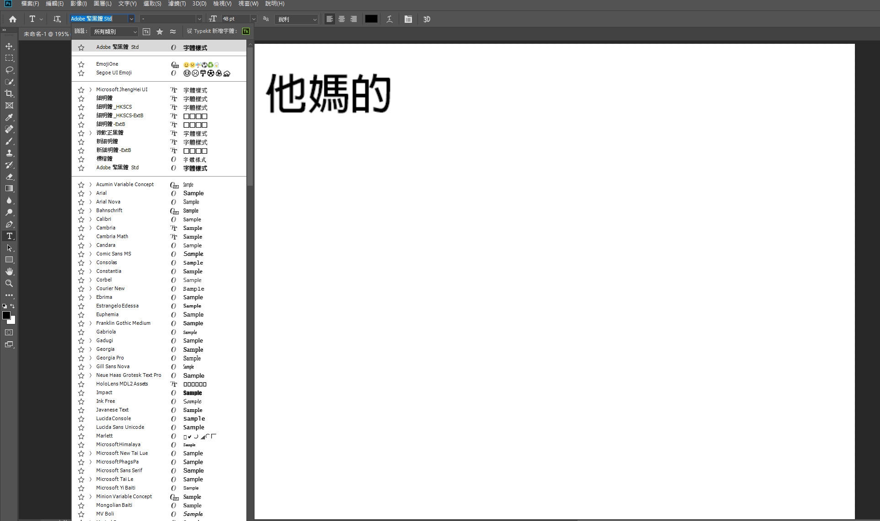Choose the Comic Sans MS font
This screenshot has height=521, width=880.
point(114,254)
